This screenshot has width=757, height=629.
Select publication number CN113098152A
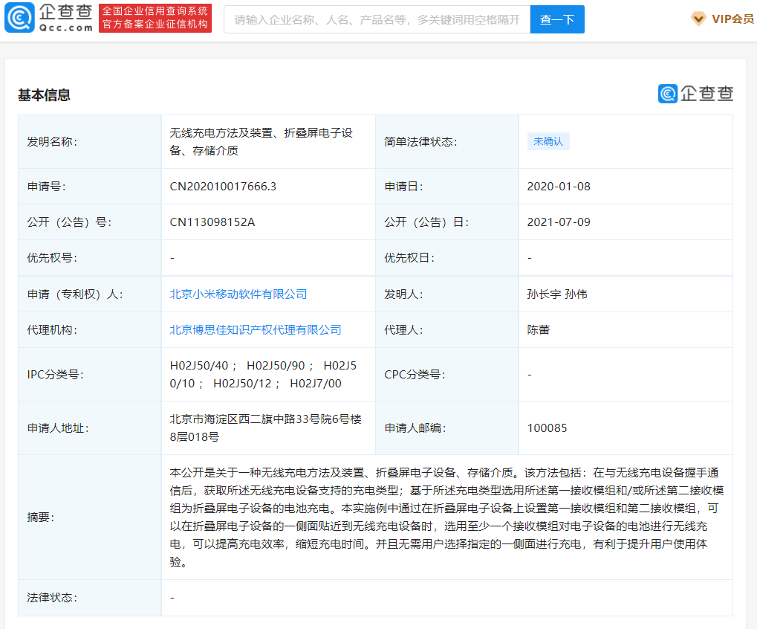pos(212,222)
